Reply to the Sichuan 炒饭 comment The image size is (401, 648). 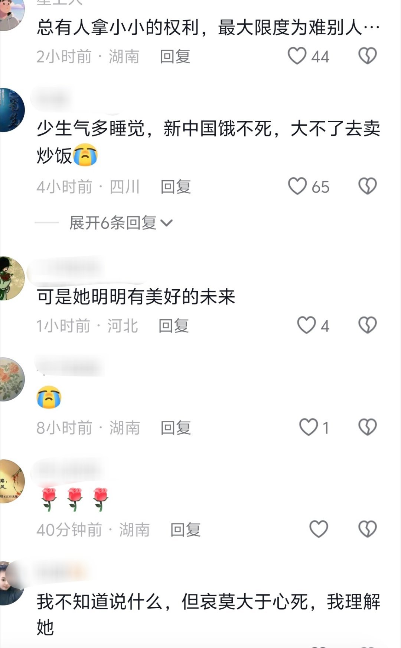point(176,187)
